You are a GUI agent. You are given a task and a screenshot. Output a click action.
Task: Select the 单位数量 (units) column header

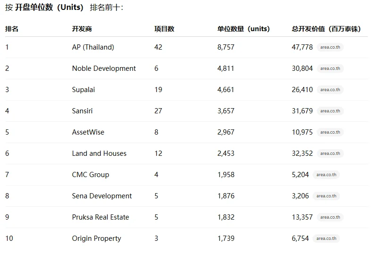click(x=244, y=29)
